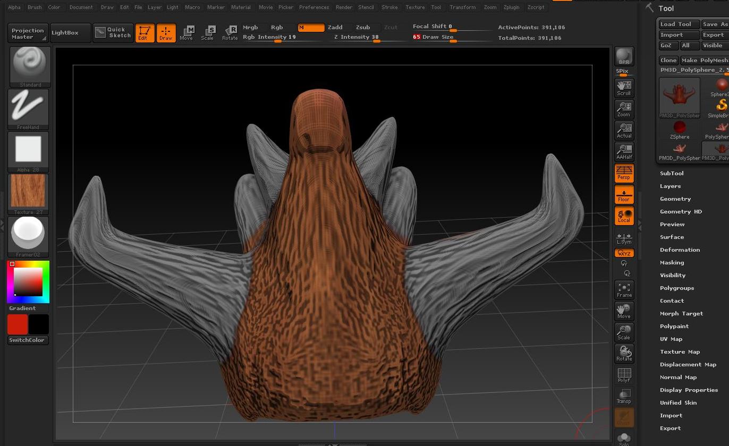Activate the Zoom canvas tool
The width and height of the screenshot is (729, 446).
point(623,109)
